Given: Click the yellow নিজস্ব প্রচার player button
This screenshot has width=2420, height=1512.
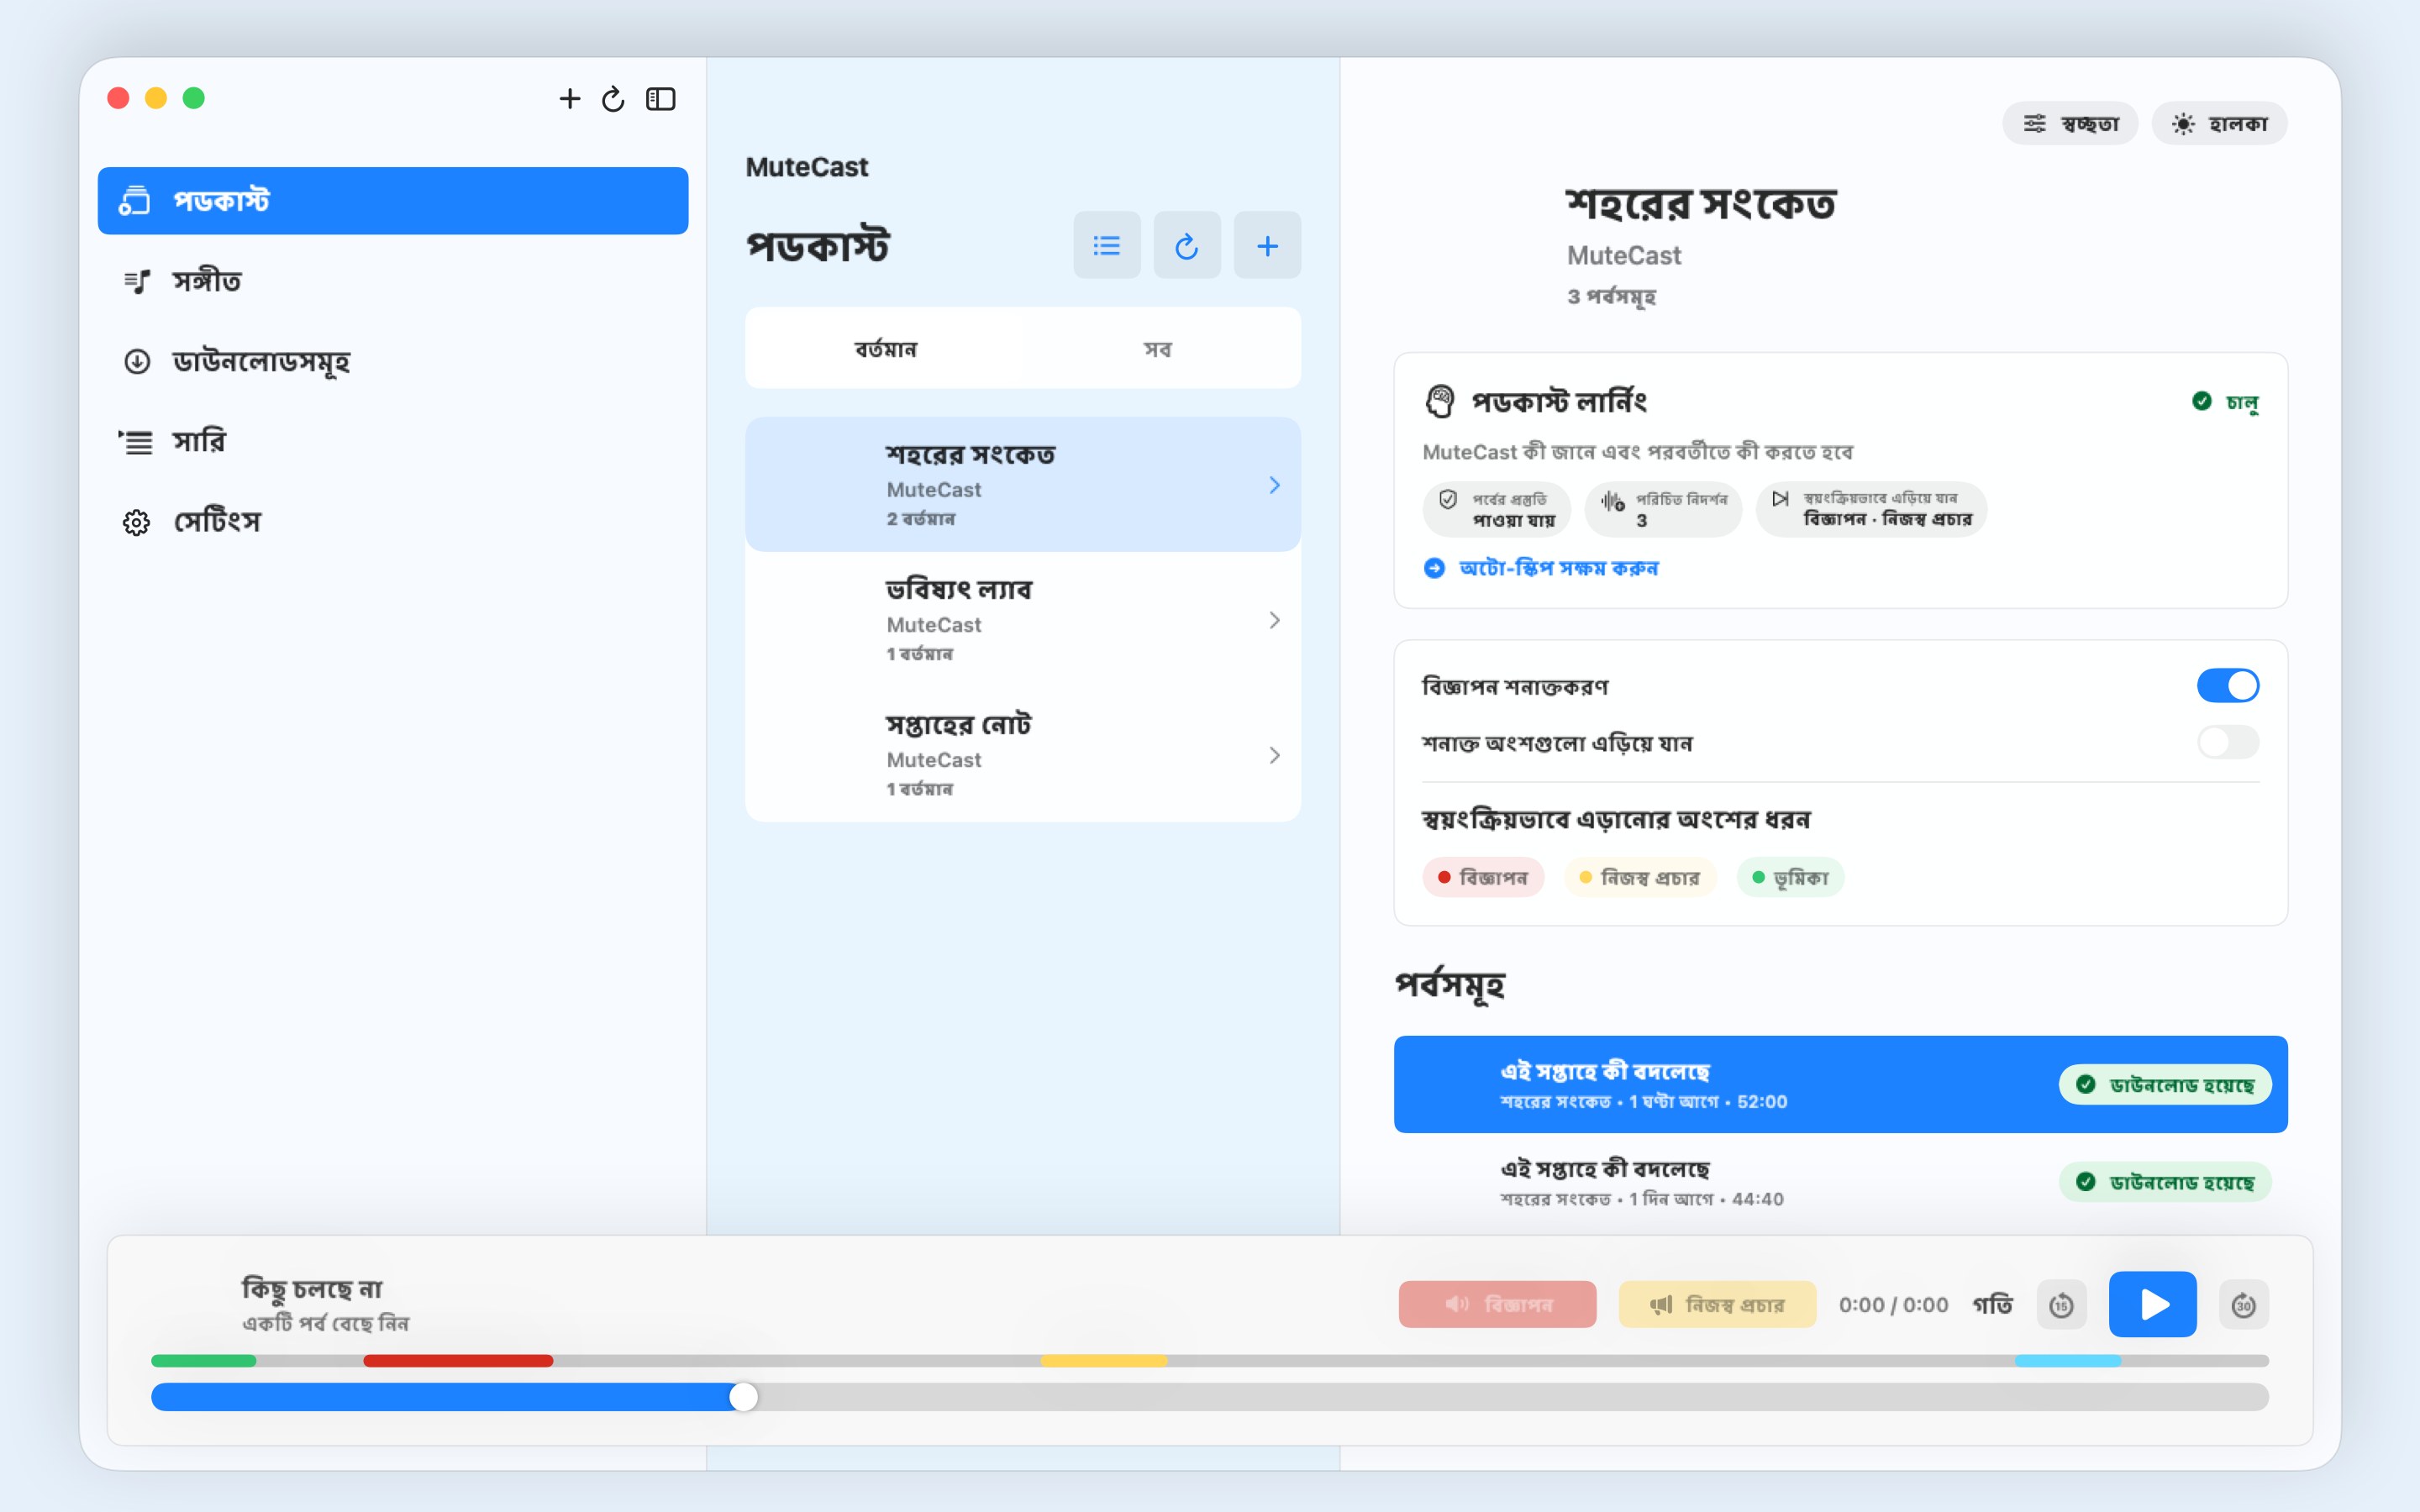Looking at the screenshot, I should pyautogui.click(x=1717, y=1304).
